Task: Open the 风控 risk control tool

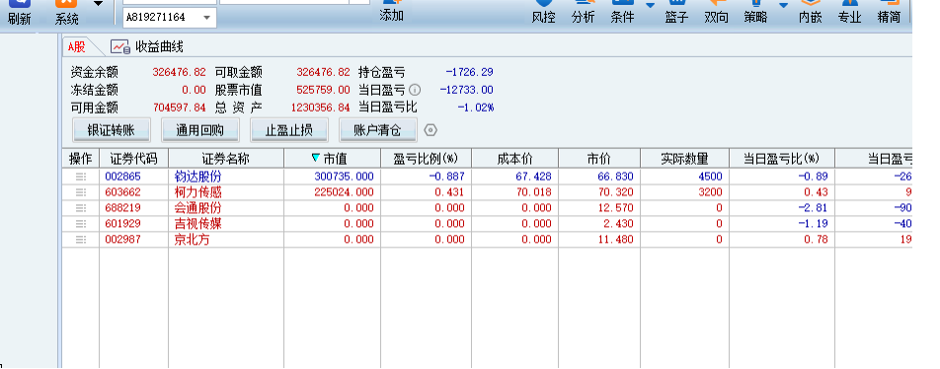Action: [544, 12]
